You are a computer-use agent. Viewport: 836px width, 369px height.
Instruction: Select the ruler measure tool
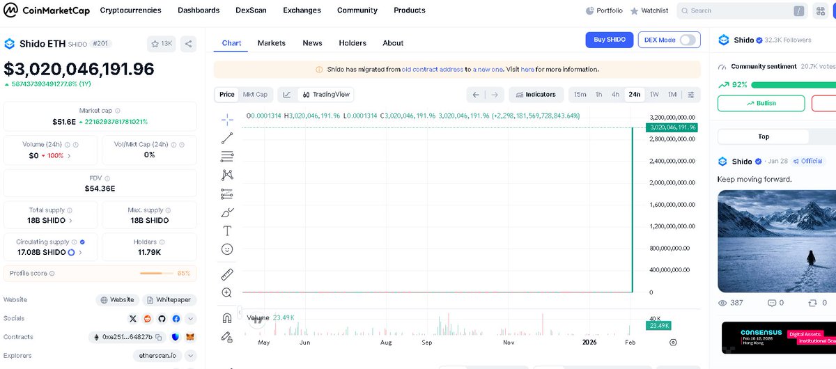tap(227, 274)
